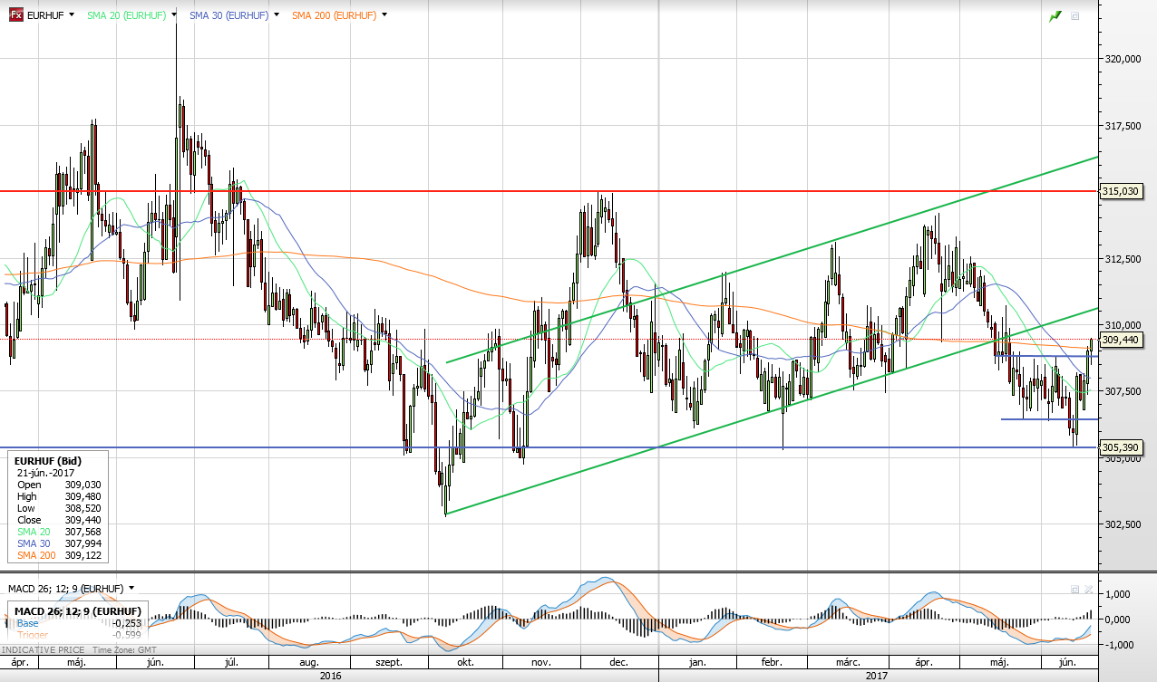Select the 315,030 red price level tag
This screenshot has height=682, width=1157.
1121,191
